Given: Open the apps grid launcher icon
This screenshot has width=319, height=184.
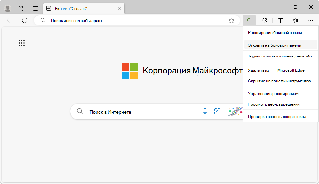Looking at the screenshot, I should 22,43.
